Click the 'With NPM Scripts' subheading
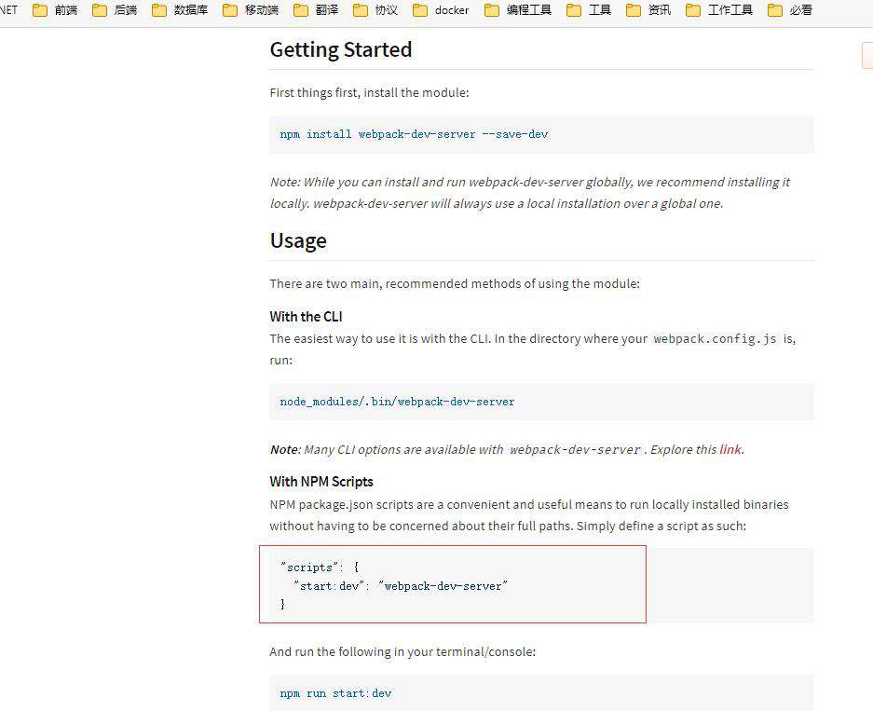Image resolution: width=873 pixels, height=711 pixels. point(321,482)
